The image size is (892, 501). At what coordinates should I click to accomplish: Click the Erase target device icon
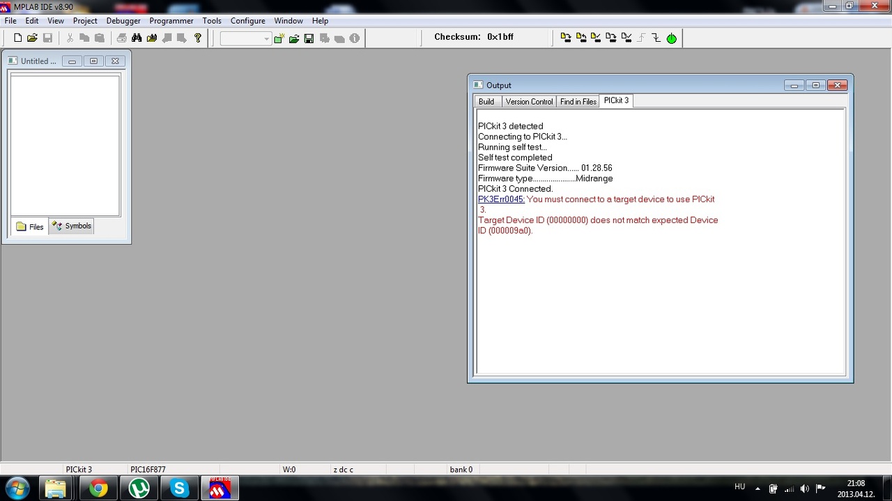(611, 38)
